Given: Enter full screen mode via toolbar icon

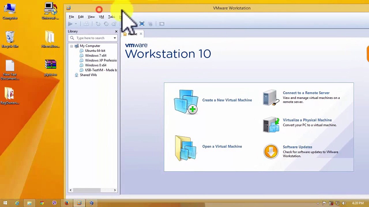Looking at the screenshot, I should 142,24.
